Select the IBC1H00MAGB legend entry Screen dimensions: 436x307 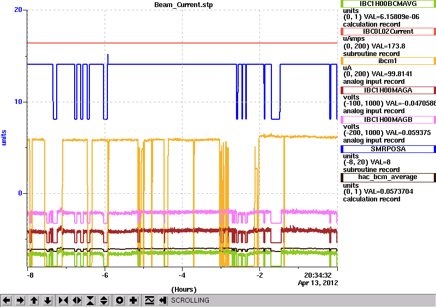(x=388, y=120)
